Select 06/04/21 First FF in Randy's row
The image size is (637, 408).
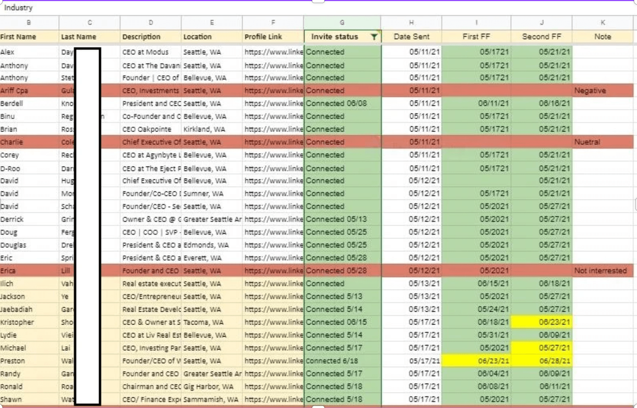coord(476,374)
